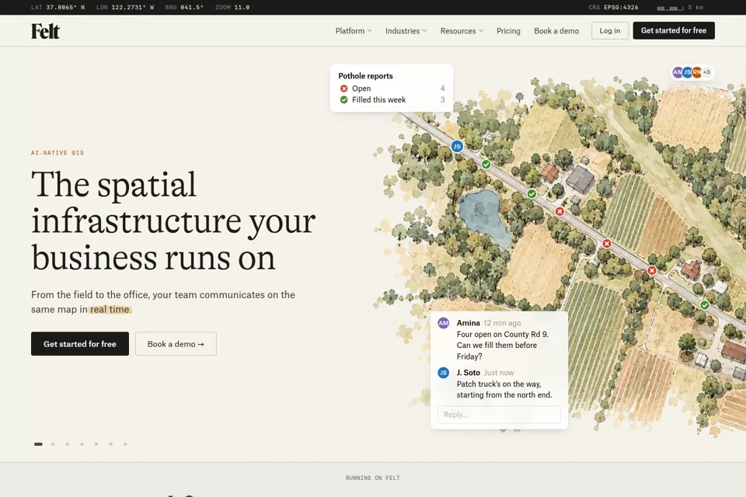Click the red Open icon in Pothole reports
This screenshot has height=497, width=746.
click(x=344, y=89)
